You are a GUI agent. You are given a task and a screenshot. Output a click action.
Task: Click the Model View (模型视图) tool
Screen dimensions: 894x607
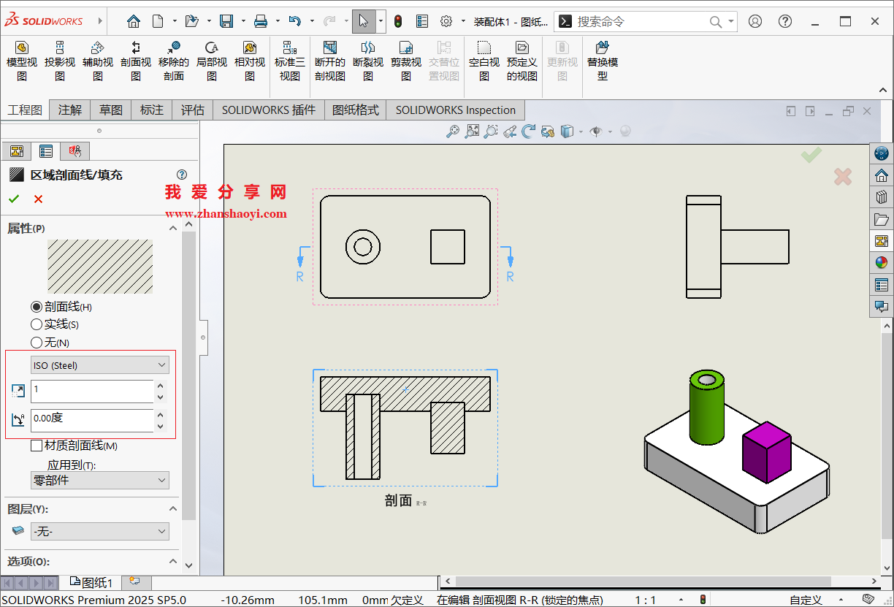[x=22, y=61]
